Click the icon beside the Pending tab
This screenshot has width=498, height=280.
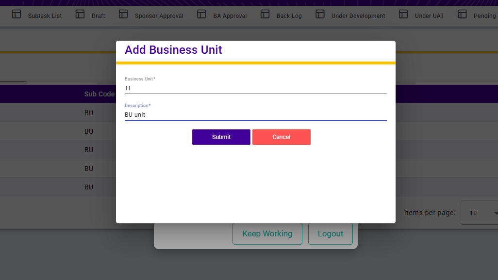click(462, 14)
